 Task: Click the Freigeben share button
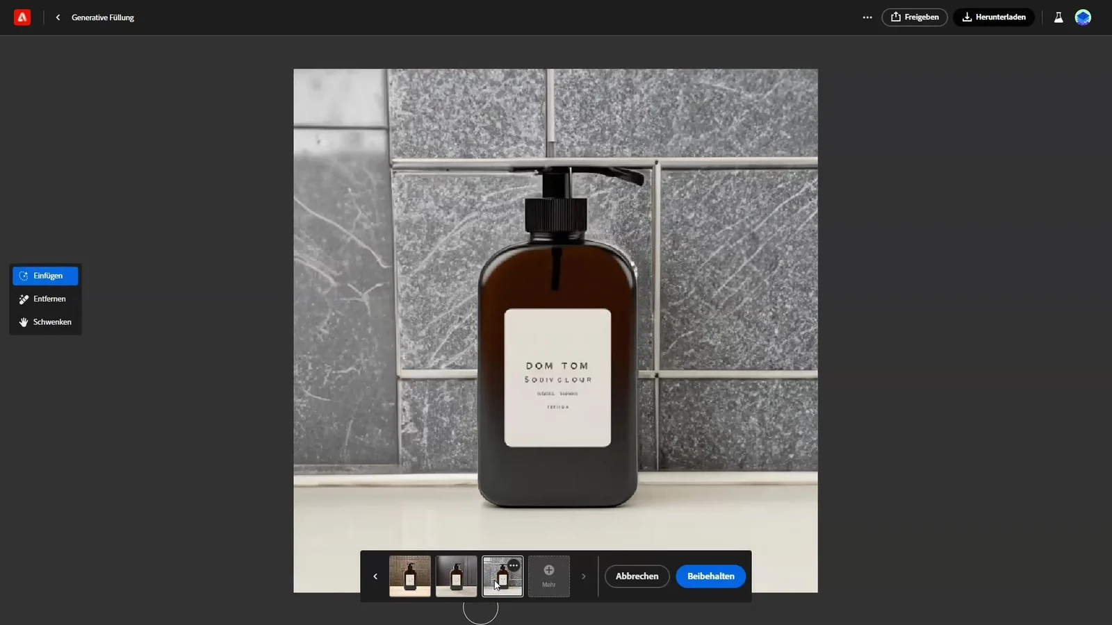point(914,17)
